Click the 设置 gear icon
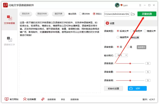 107,23
